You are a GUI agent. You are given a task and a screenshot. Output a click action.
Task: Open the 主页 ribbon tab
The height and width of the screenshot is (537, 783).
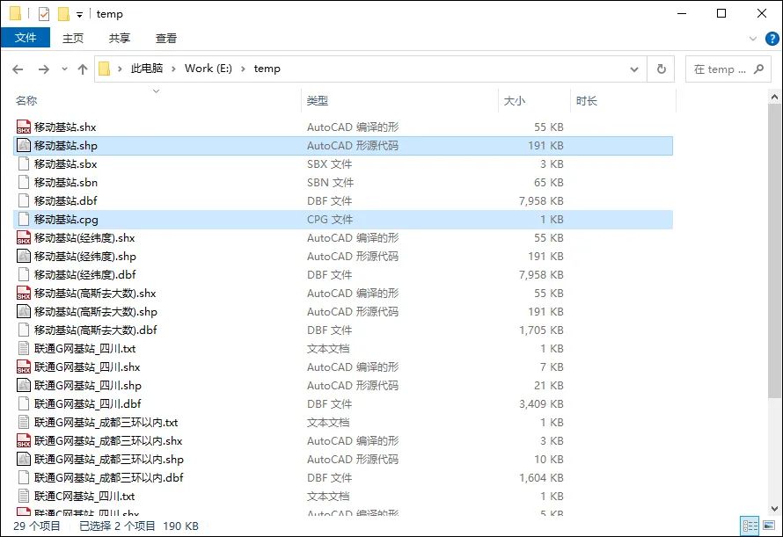tap(72, 38)
